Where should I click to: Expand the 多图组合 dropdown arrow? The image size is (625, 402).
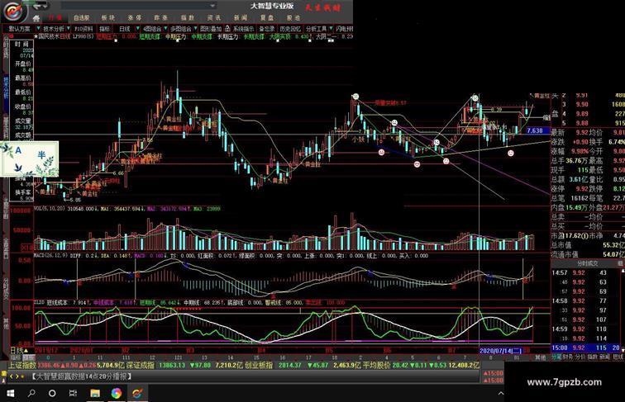pyautogui.click(x=195, y=29)
